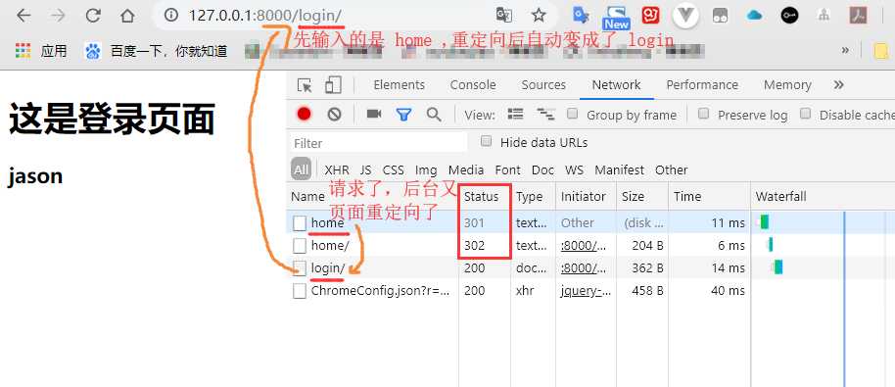
Task: Open the Memory tab
Action: coord(787,85)
